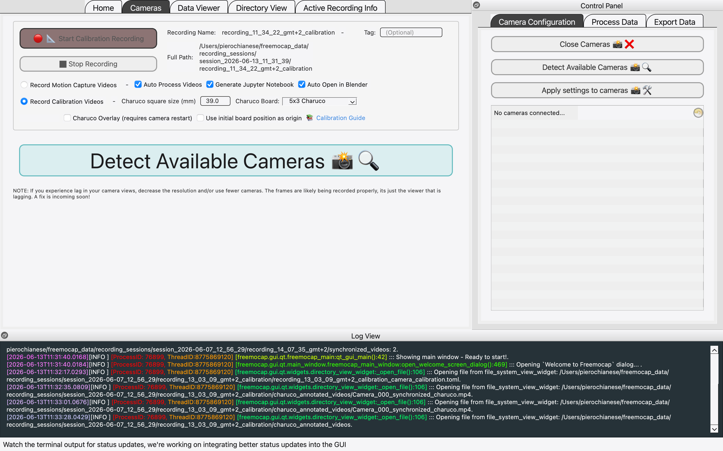The width and height of the screenshot is (723, 451).
Task: Click Start Calibration Recording button
Action: (x=88, y=39)
